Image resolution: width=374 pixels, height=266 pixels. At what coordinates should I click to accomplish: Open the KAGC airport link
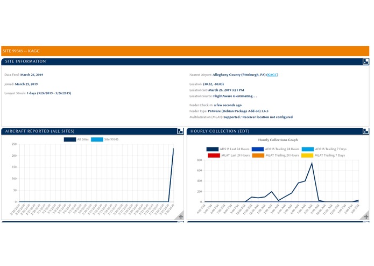tap(272, 75)
